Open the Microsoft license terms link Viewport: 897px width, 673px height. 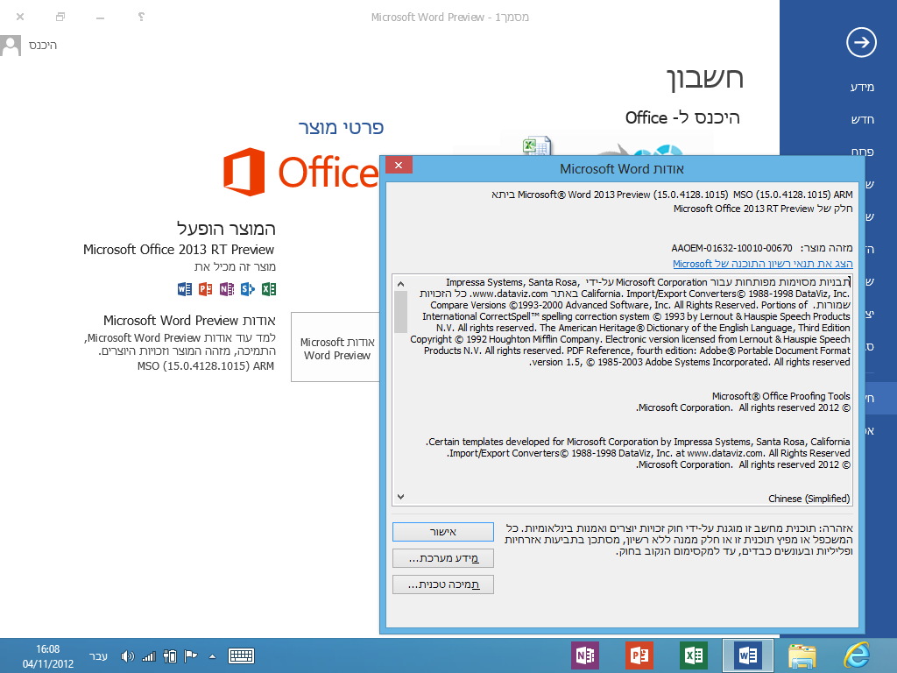[x=763, y=263]
